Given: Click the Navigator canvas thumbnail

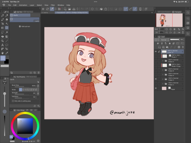Looking at the screenshot, I should [169, 20].
